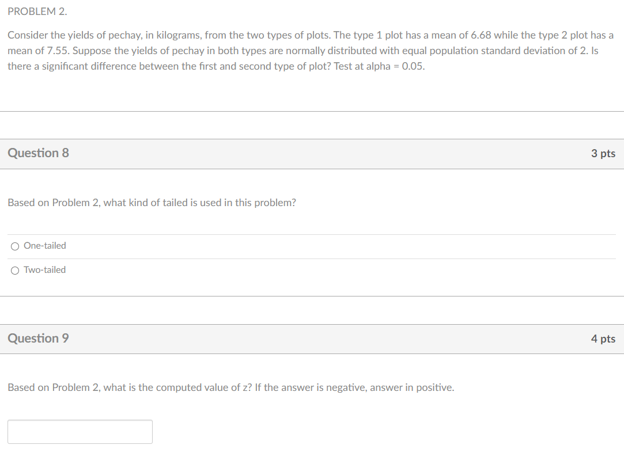Click the Question 8 prompt text
This screenshot has width=624, height=460.
pyautogui.click(x=152, y=202)
